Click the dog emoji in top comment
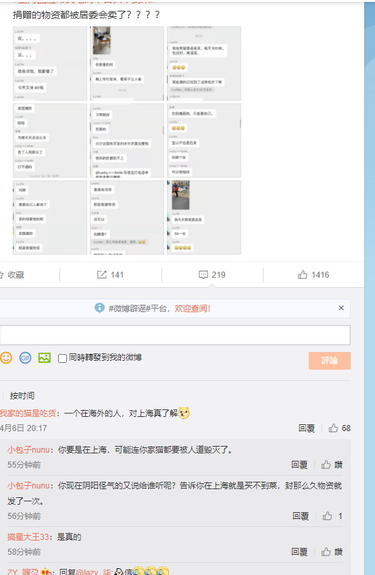The height and width of the screenshot is (575, 375). click(x=184, y=413)
